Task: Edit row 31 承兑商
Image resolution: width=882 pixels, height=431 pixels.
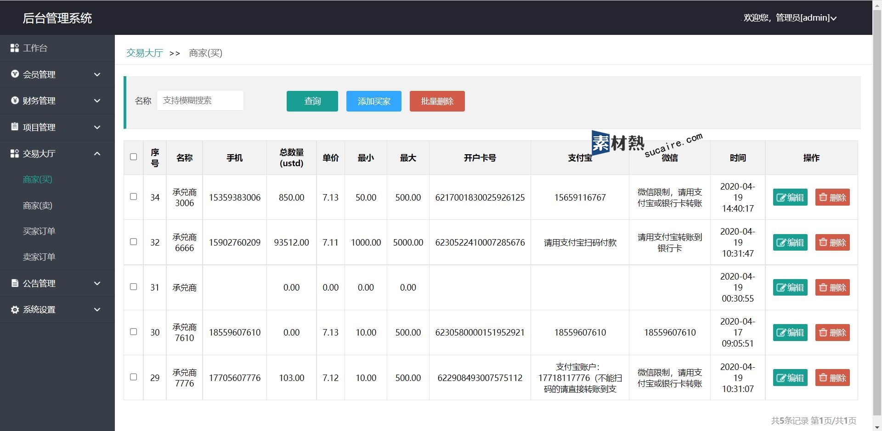Action: pos(790,287)
